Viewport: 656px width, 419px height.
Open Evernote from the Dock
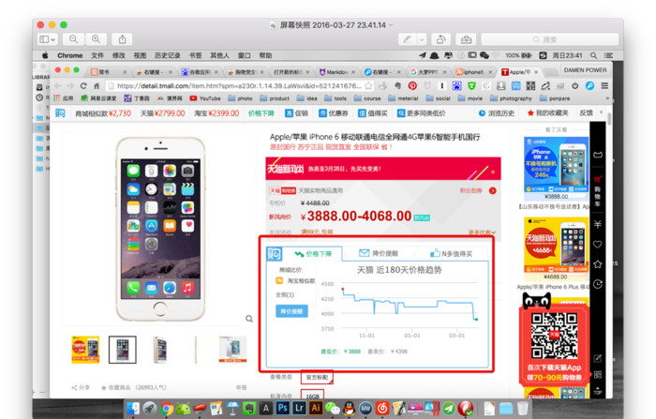(249, 408)
